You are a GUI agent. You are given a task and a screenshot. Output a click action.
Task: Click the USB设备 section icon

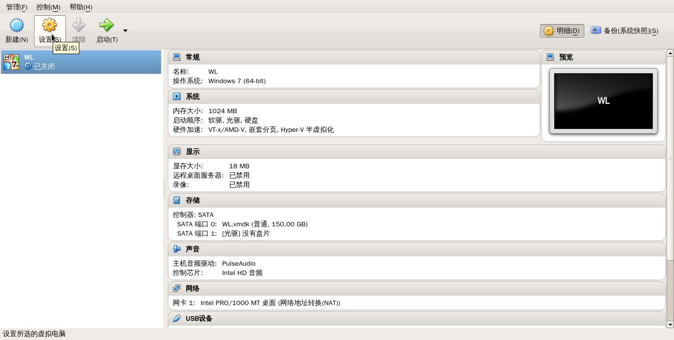click(177, 318)
